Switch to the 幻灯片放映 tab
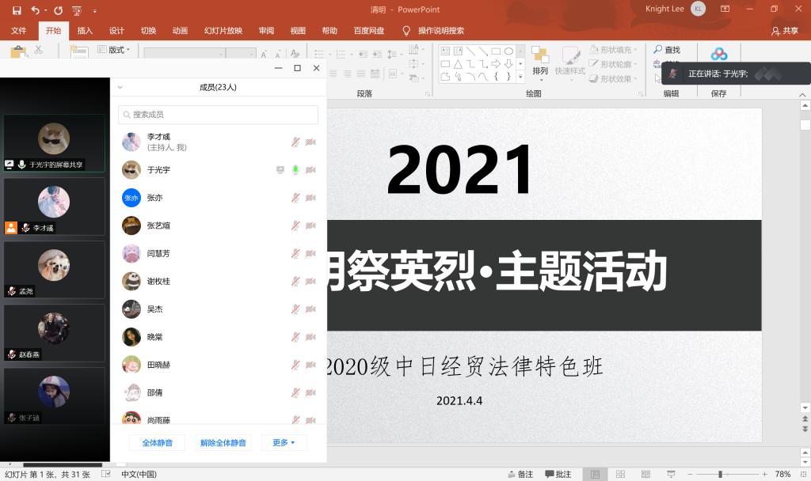The height and width of the screenshot is (481, 811). [223, 31]
